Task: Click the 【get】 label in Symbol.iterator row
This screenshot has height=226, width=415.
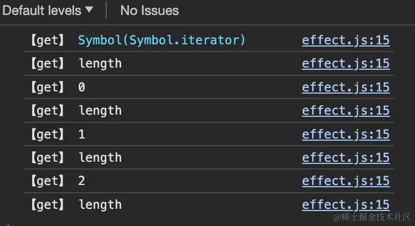Action: pyautogui.click(x=48, y=40)
